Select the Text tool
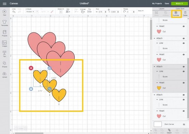Image resolution: width=189 pixels, height=134 pixels. pos(4,53)
